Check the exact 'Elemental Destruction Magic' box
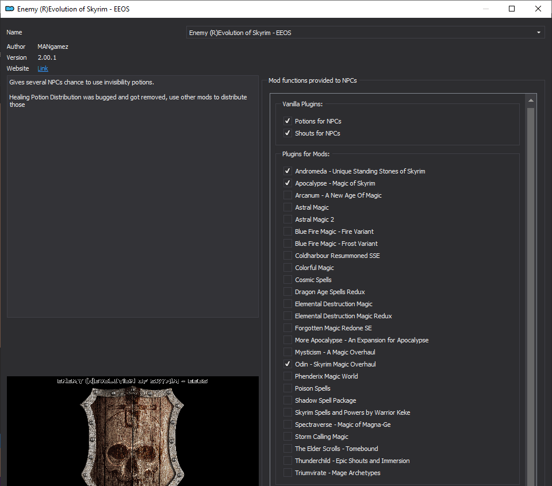 coord(287,303)
